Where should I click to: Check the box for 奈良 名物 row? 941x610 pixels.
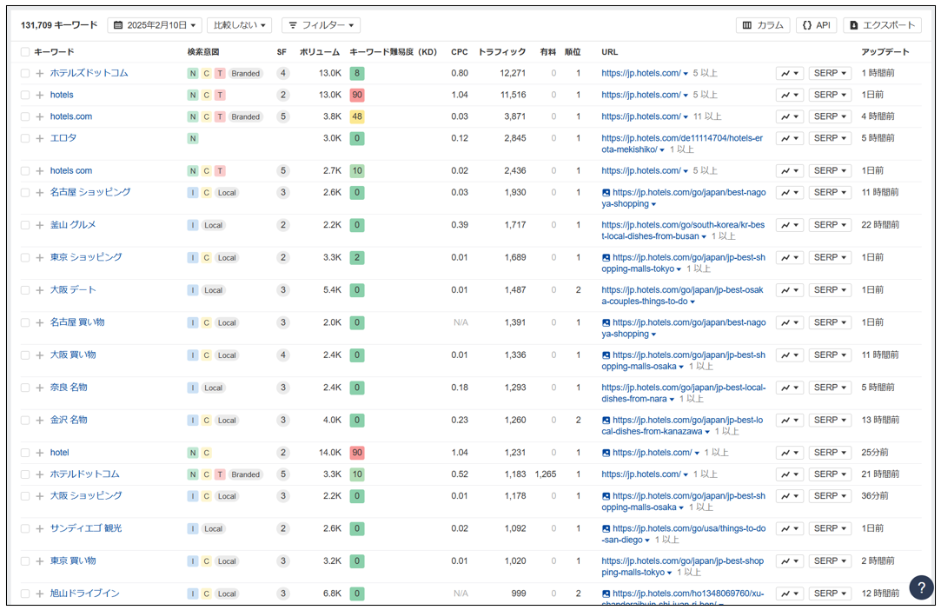click(x=25, y=388)
